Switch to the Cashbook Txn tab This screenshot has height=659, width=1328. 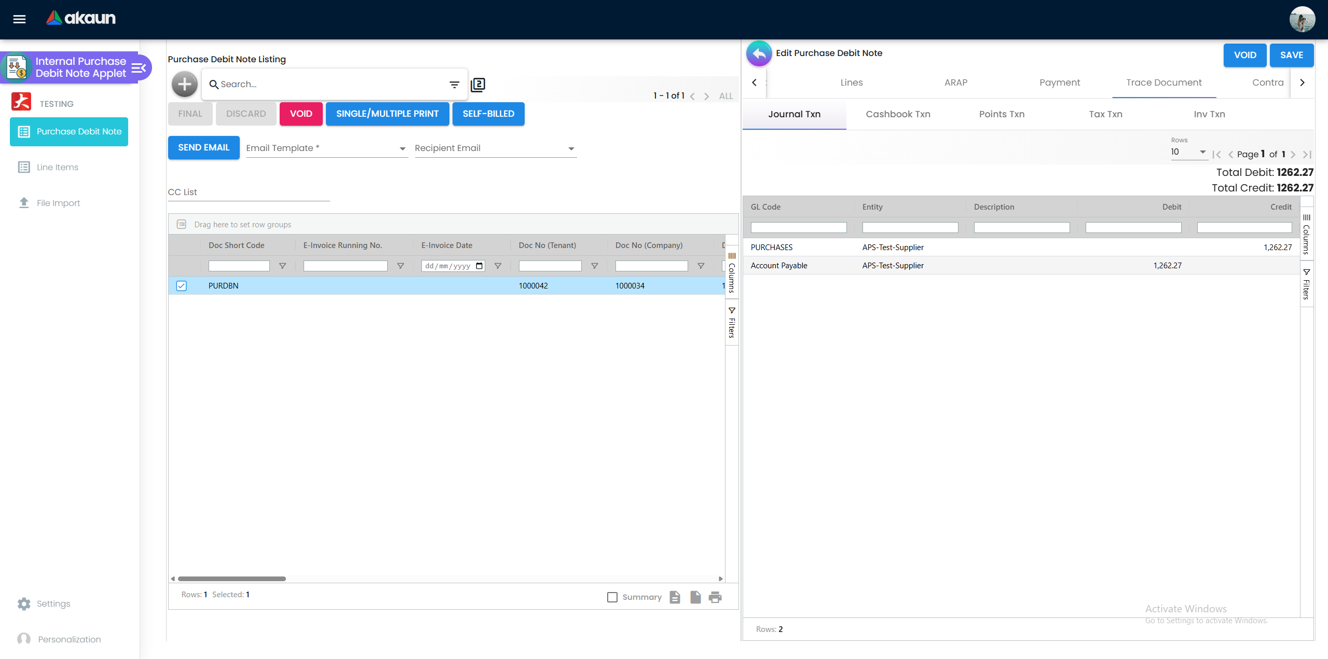click(x=898, y=114)
